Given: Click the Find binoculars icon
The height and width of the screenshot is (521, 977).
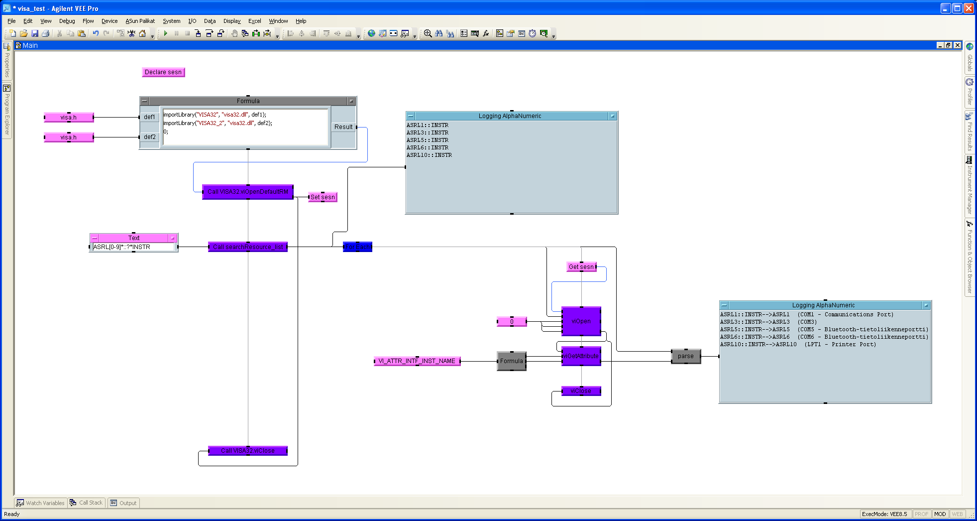Looking at the screenshot, I should (438, 33).
